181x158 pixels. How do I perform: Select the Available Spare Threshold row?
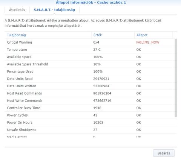(90, 64)
